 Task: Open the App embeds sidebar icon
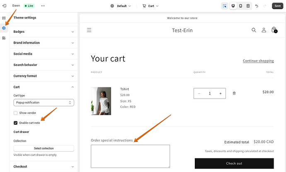[4, 38]
